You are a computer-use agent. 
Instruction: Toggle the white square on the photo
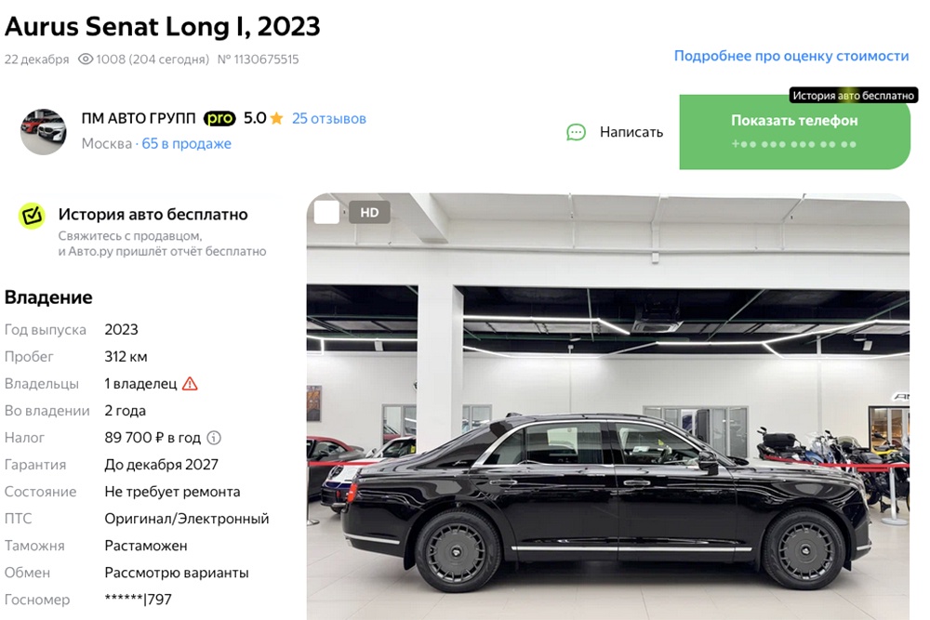click(326, 212)
